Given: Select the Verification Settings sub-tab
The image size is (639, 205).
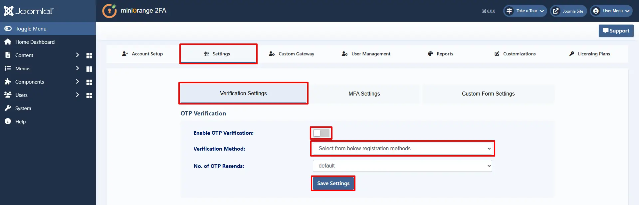Looking at the screenshot, I should tap(243, 94).
